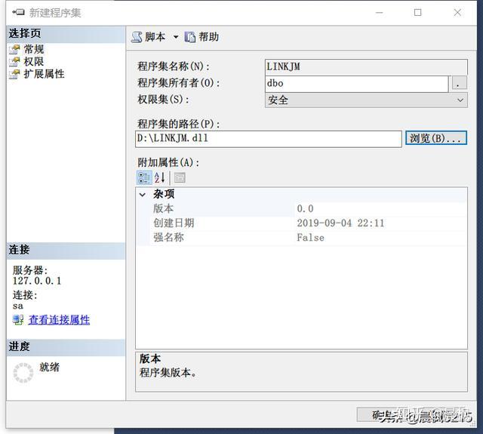Click the owner browse ellipsis button
The image size is (483, 434).
click(x=460, y=83)
